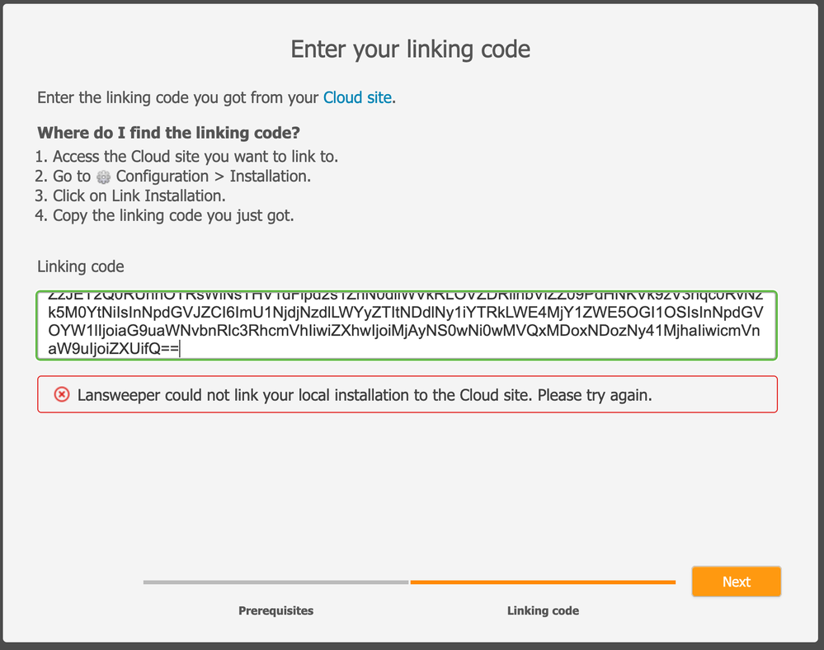Click step 4 Copy the linking code text

[164, 215]
